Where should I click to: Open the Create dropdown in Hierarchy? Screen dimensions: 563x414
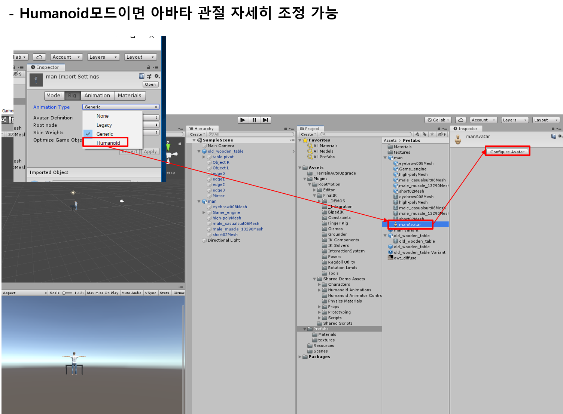197,134
